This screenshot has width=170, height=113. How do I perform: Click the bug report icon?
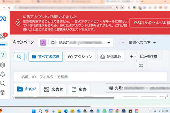pyautogui.click(x=2, y=92)
